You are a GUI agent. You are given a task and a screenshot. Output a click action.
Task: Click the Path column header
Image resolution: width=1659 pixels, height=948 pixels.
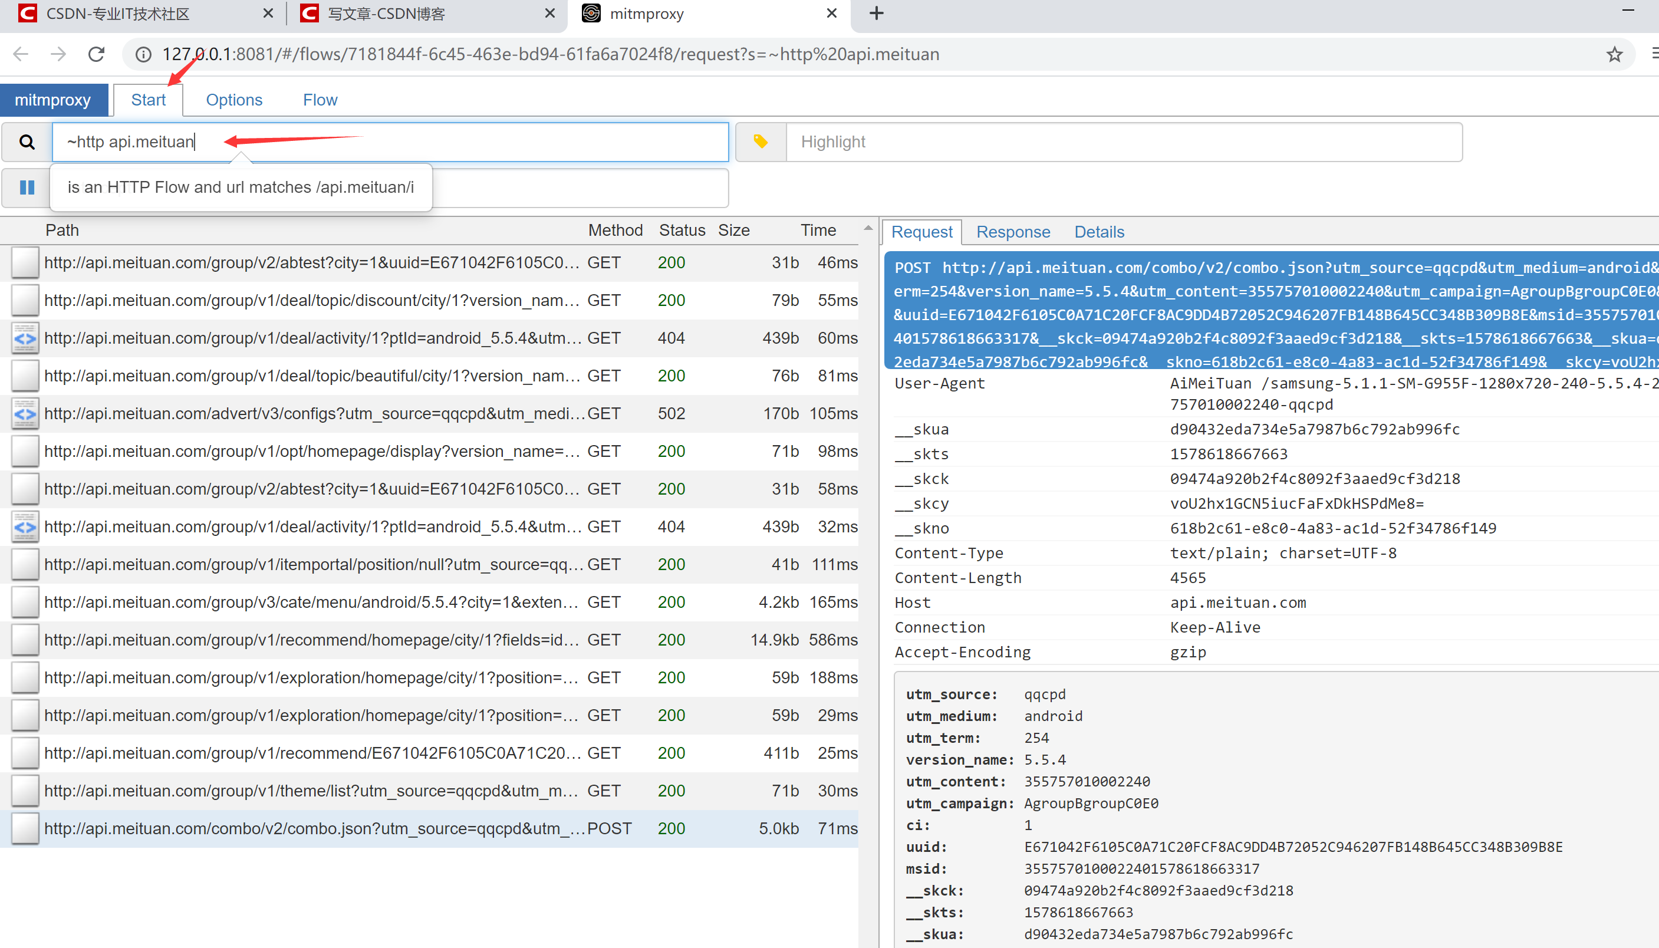tap(62, 230)
